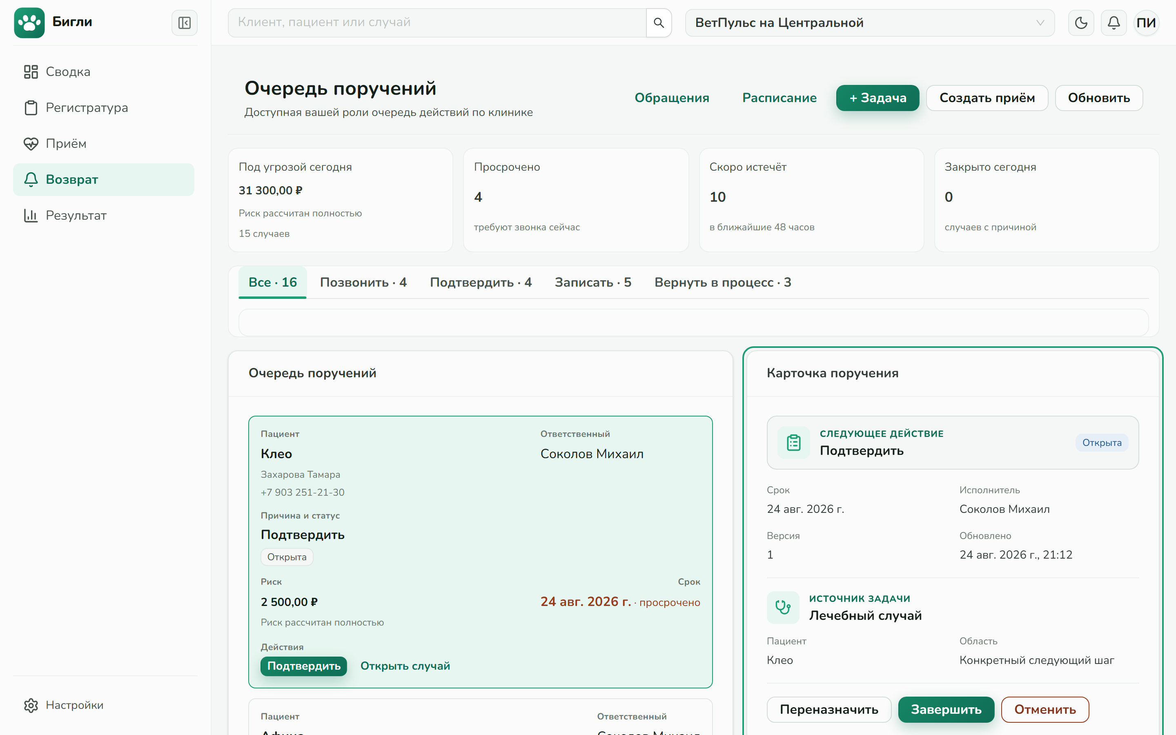The width and height of the screenshot is (1176, 735).
Task: Click the Скоро истечёт summary card
Action: coord(811,200)
